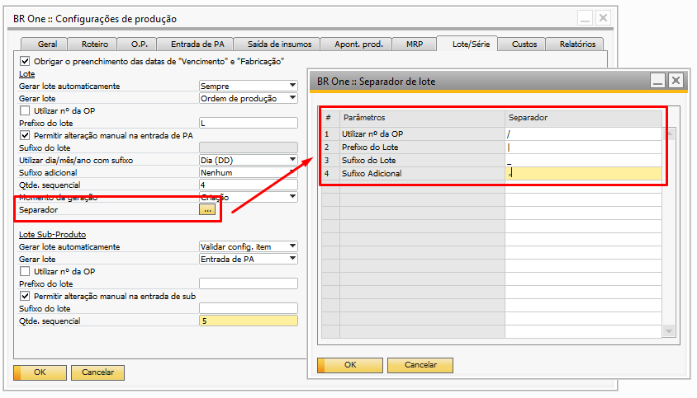The height and width of the screenshot is (398, 697).
Task: Click the Separador ellipsis browse button
Action: (207, 210)
